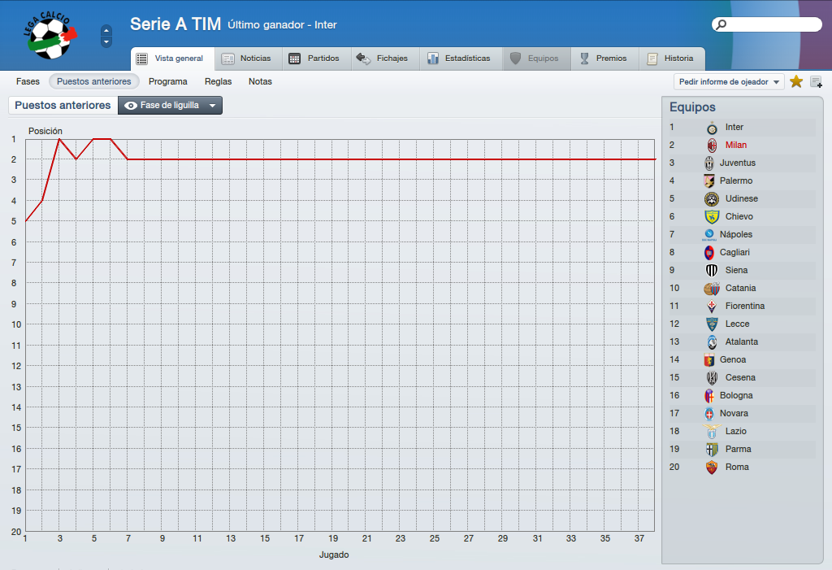
Task: Click the Historia document icon
Action: point(652,59)
